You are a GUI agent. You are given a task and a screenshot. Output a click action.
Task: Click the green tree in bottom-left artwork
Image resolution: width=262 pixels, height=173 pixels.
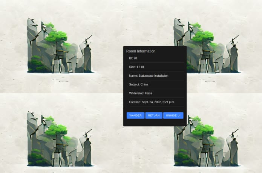[57, 129]
